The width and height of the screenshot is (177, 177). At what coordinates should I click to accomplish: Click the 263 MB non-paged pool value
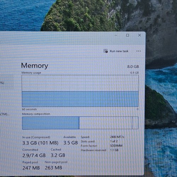53,168
